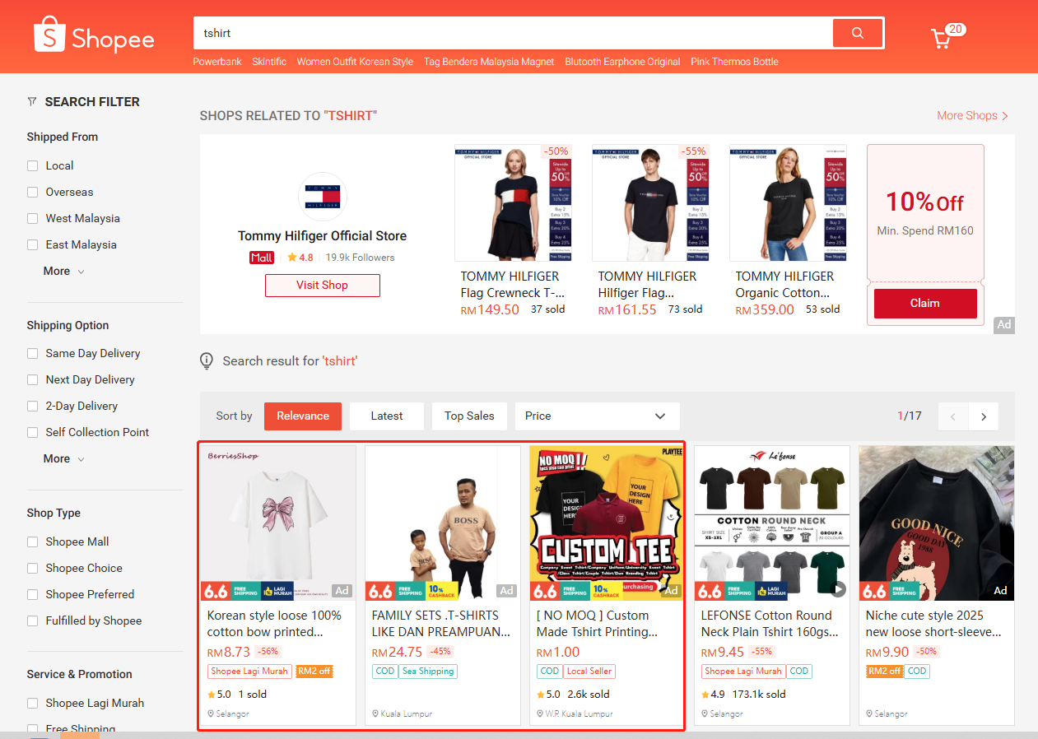This screenshot has height=739, width=1038.
Task: Click Sea Shipping tag on Family Sets
Action: pos(428,672)
